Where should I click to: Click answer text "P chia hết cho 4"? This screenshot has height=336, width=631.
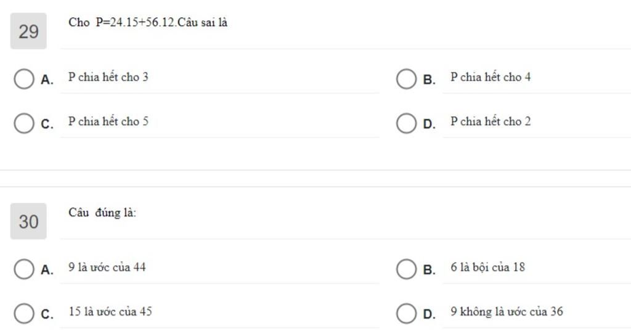[491, 78]
